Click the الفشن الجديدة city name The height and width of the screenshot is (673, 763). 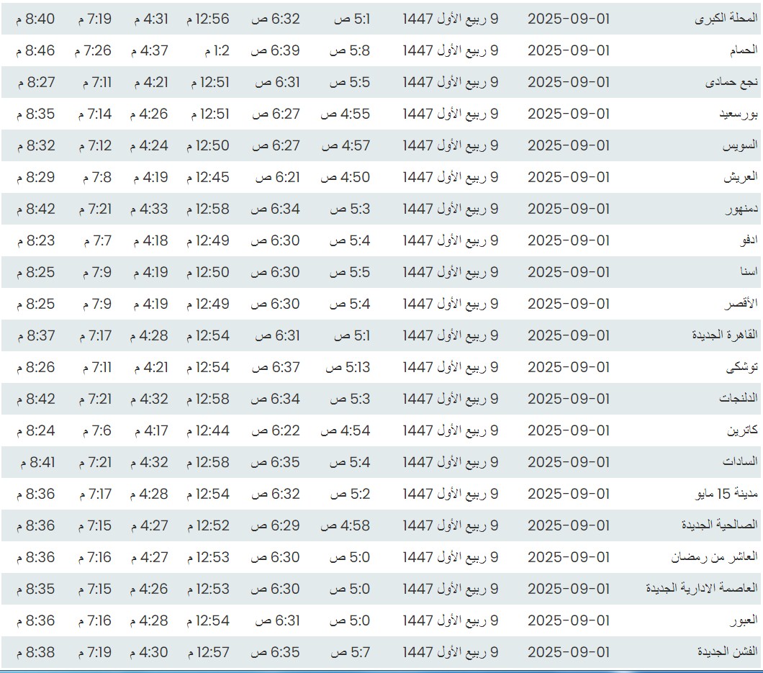click(x=727, y=653)
